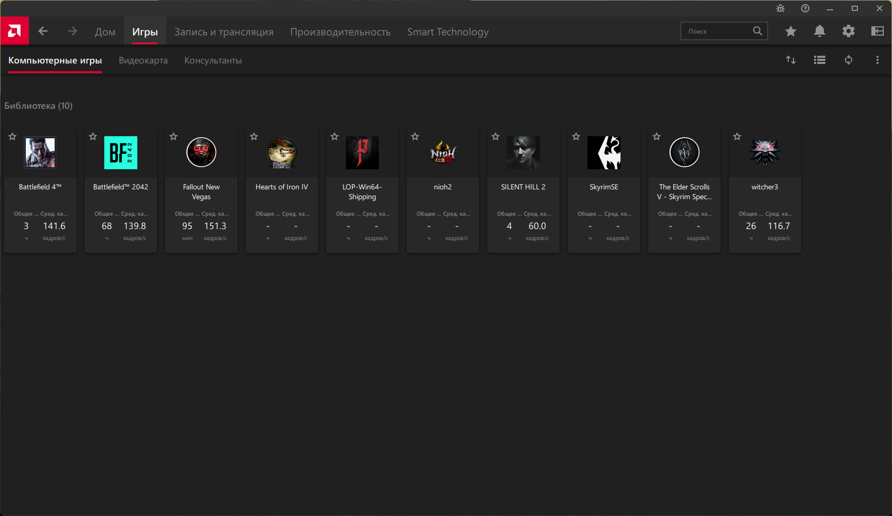
Task: Click the witcher3 title
Action: 765,187
